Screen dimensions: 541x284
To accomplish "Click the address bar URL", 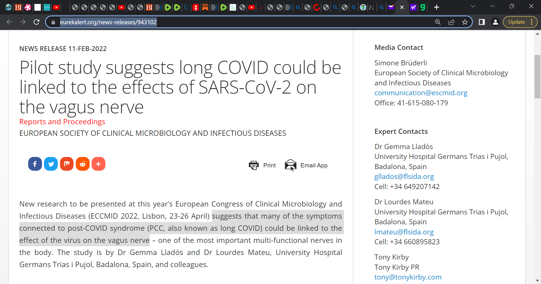I will 108,22.
